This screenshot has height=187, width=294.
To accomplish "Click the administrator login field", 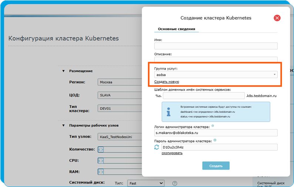I will (216, 133).
